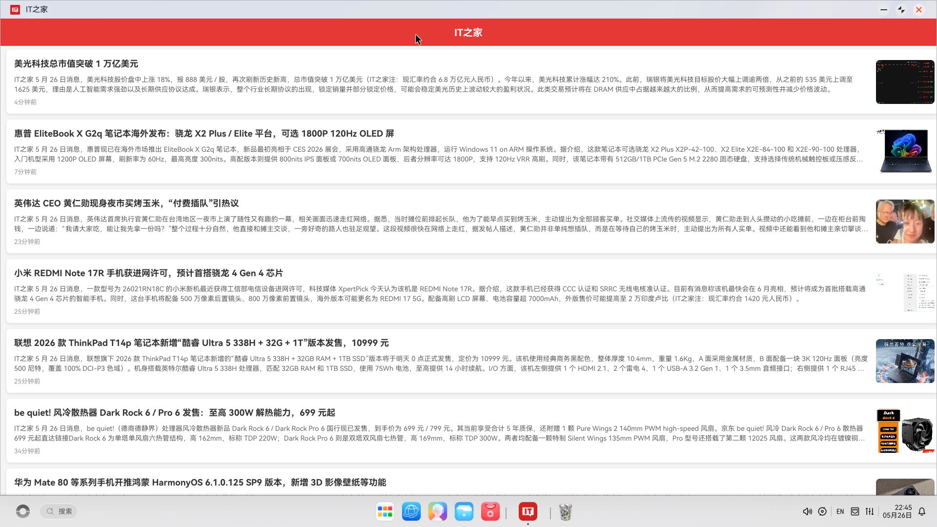This screenshot has width=937, height=527.
Task: Open the 华为 Mate 80 HarmonyOS headline
Action: (x=200, y=483)
